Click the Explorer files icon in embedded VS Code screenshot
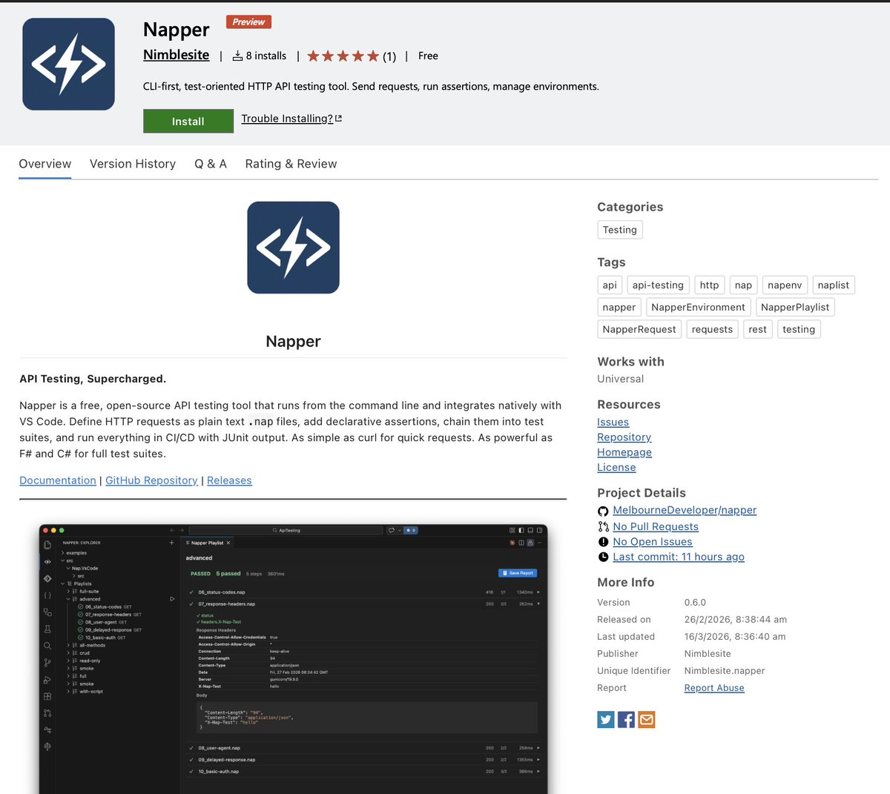The image size is (890, 794). pos(47,545)
